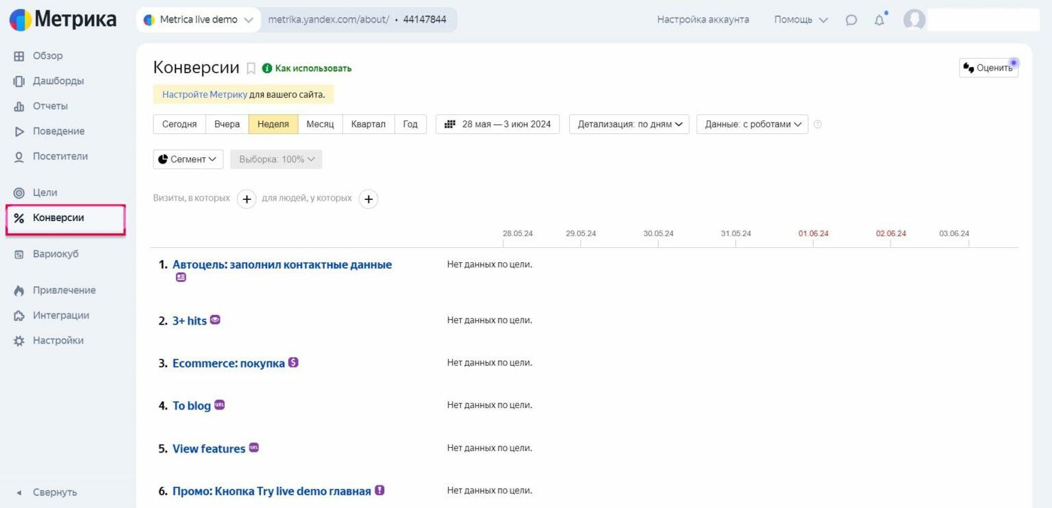Click the help question icon beside Данные dropdown

817,125
